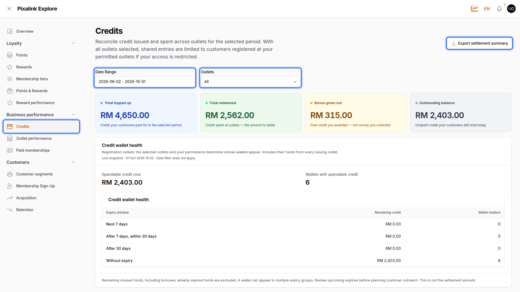
Task: Click the Outstanding balance card
Action: pos(461,113)
